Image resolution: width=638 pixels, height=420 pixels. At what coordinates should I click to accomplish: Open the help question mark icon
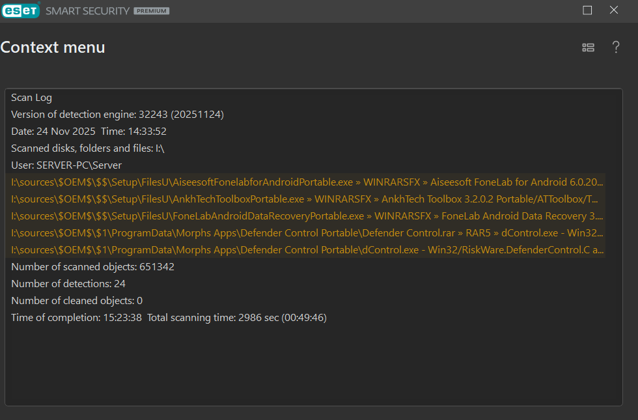(x=615, y=47)
